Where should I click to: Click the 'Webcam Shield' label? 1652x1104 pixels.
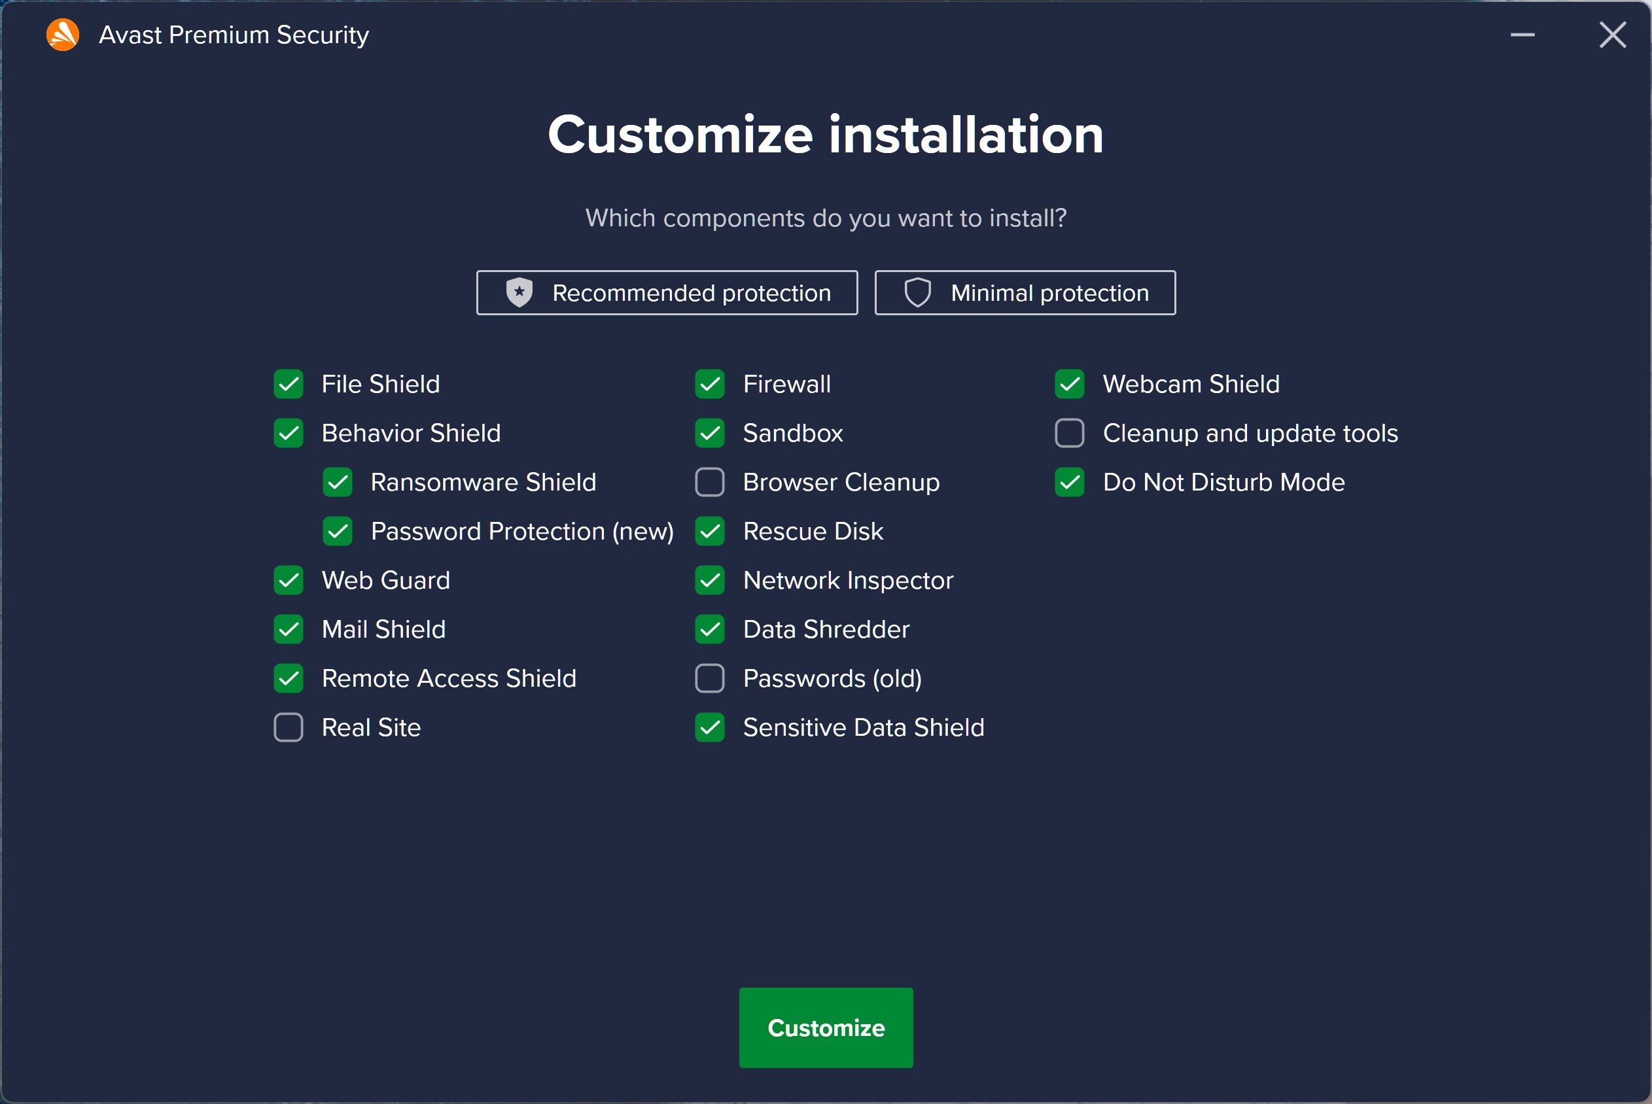[1191, 384]
